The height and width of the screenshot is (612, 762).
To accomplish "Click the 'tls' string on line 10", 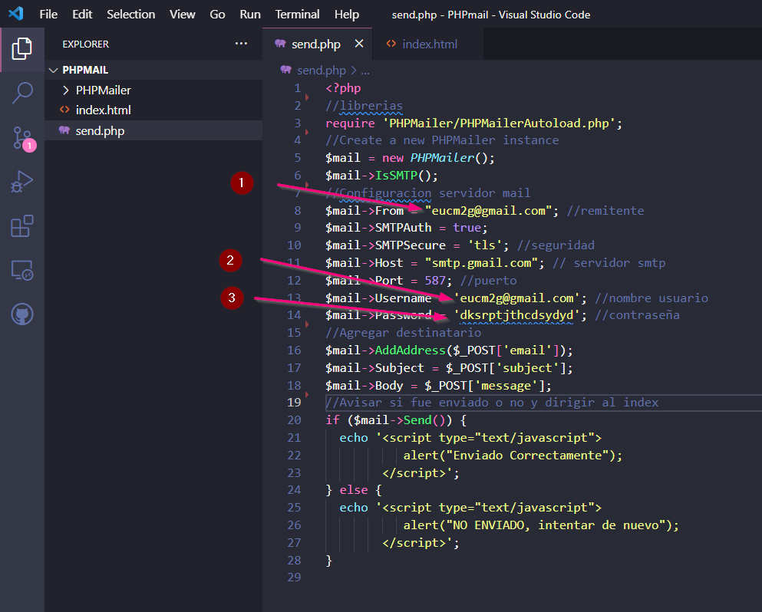I will [x=484, y=245].
